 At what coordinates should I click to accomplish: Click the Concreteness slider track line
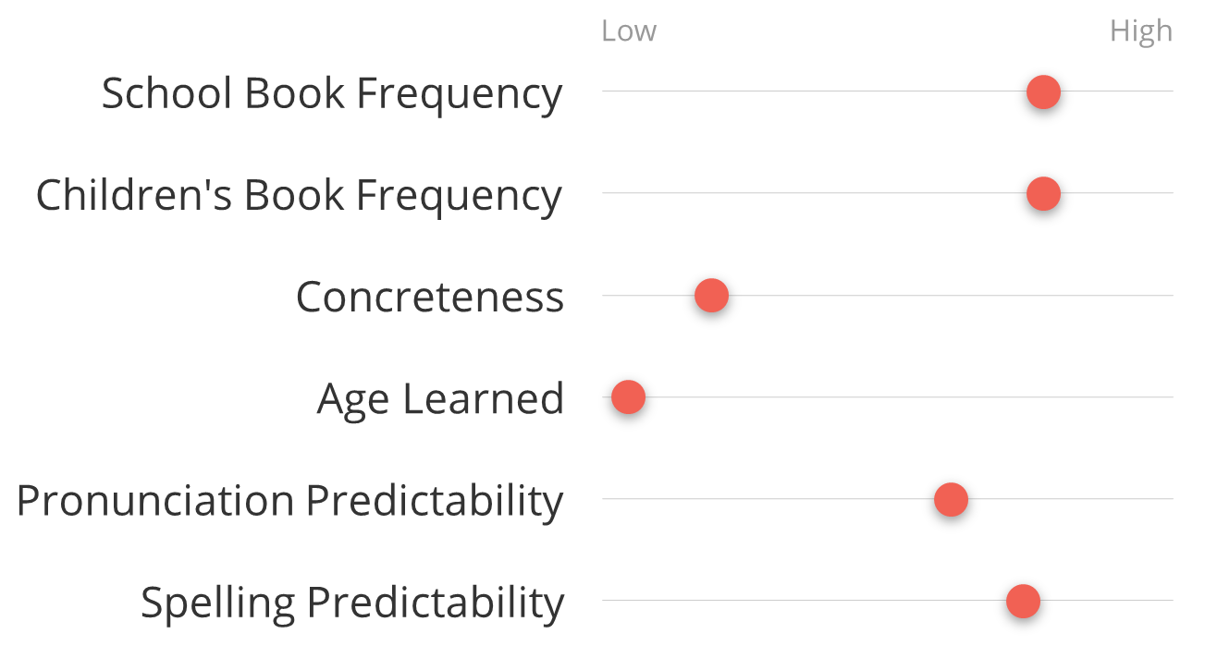coord(888,296)
